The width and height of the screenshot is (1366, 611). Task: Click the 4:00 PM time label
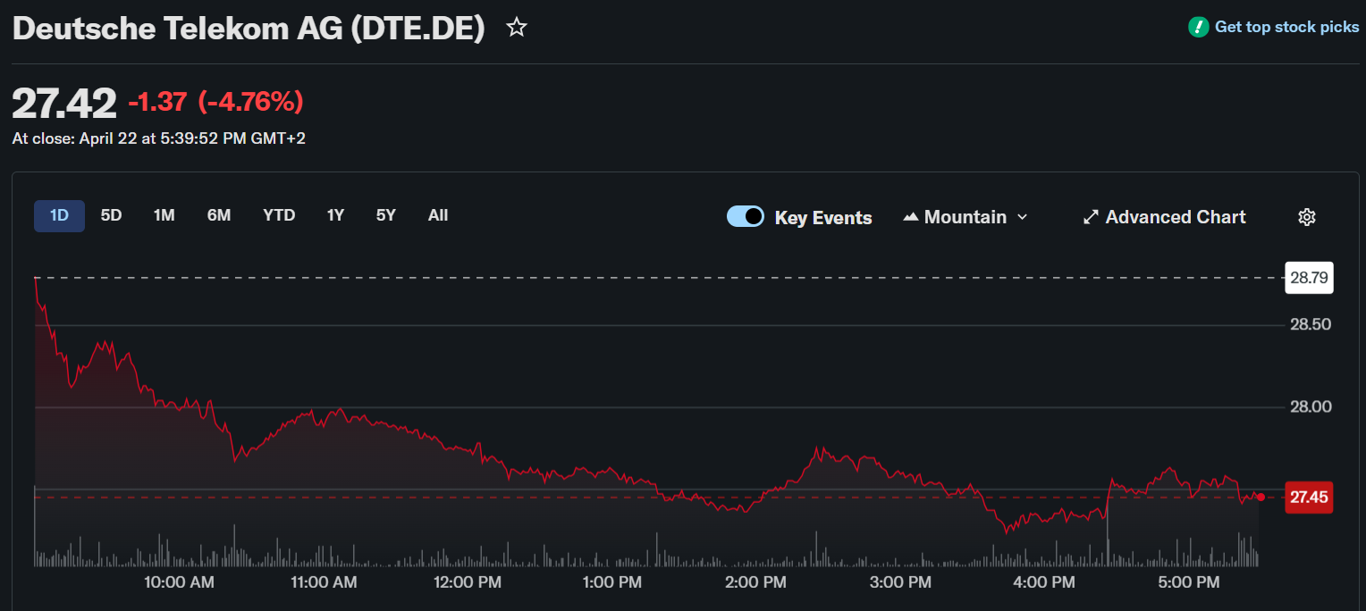click(1044, 582)
